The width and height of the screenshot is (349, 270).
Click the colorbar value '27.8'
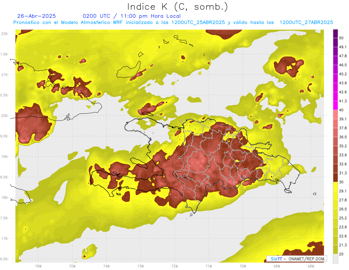pyautogui.click(x=343, y=200)
